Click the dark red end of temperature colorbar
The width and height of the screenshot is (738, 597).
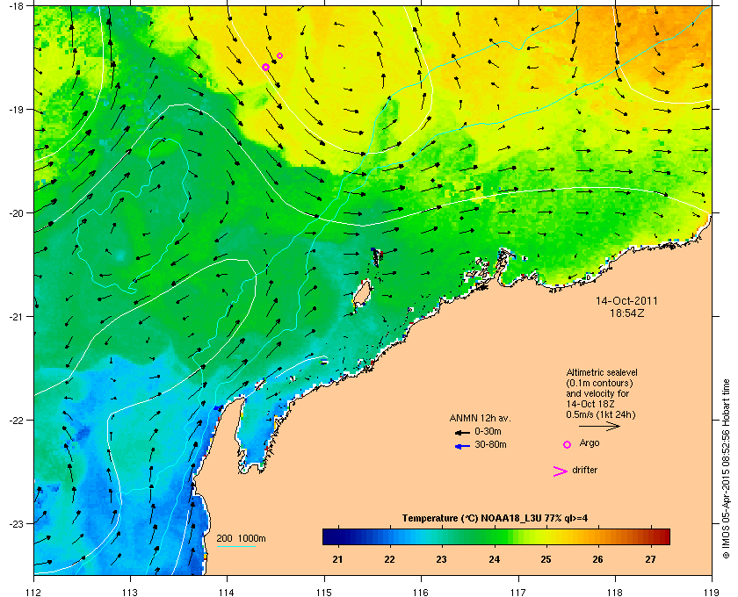(662, 536)
